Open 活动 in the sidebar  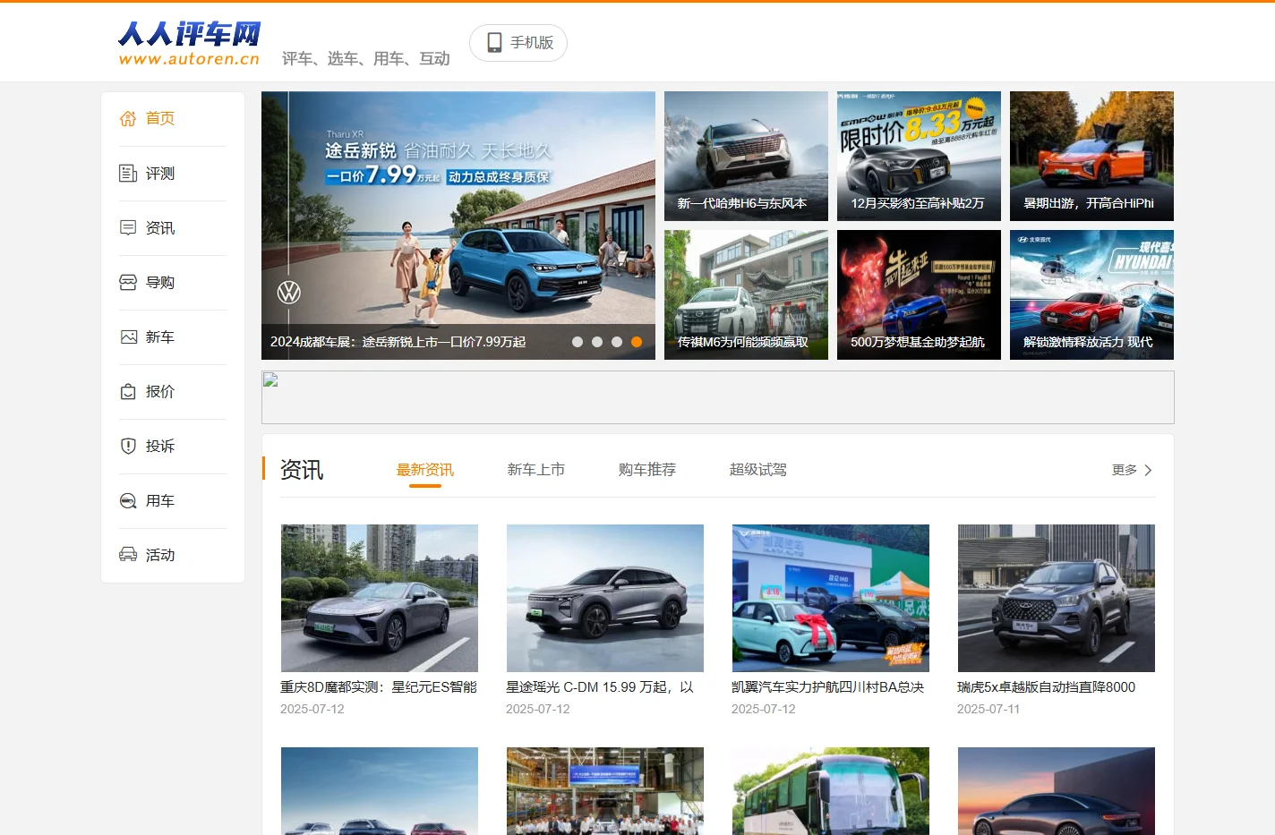coord(173,555)
